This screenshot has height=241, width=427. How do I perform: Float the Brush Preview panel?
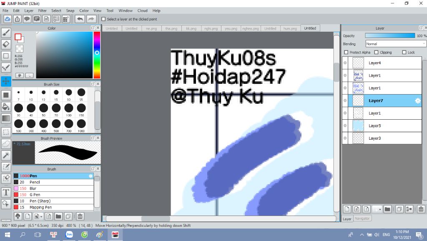click(93, 138)
